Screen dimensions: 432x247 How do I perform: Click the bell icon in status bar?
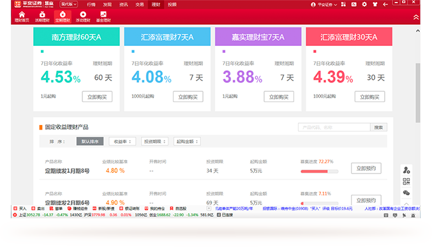(413, 215)
